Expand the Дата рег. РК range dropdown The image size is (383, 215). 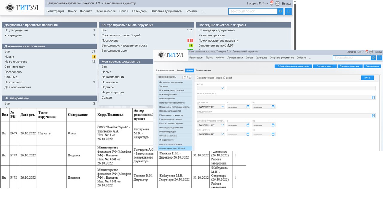click(x=223, y=107)
